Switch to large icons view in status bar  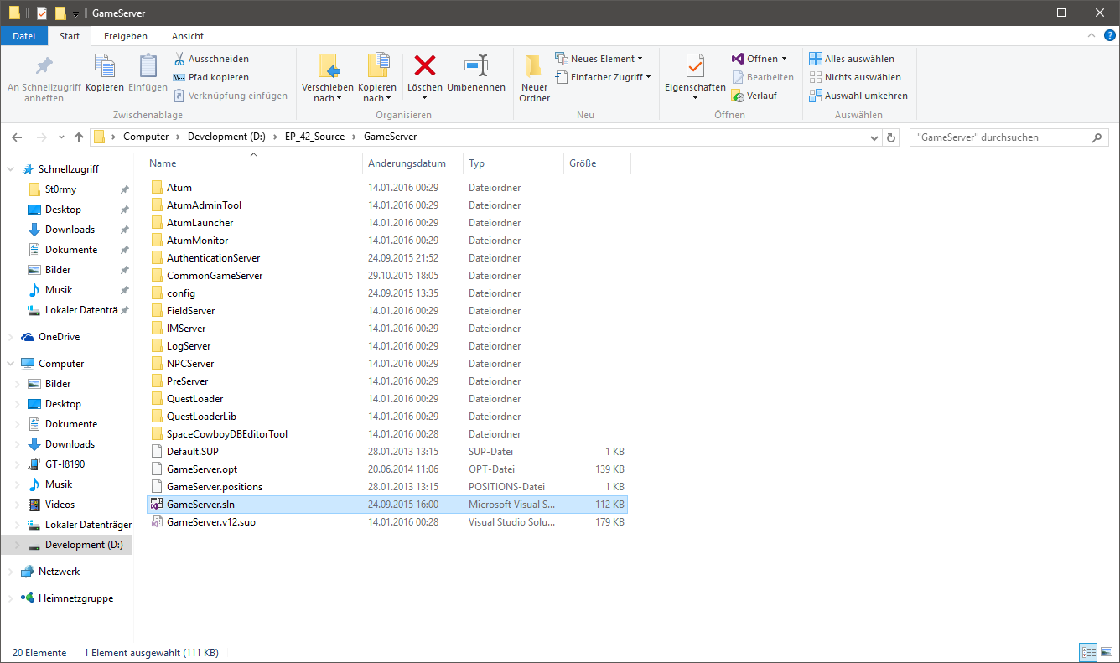point(1107,652)
